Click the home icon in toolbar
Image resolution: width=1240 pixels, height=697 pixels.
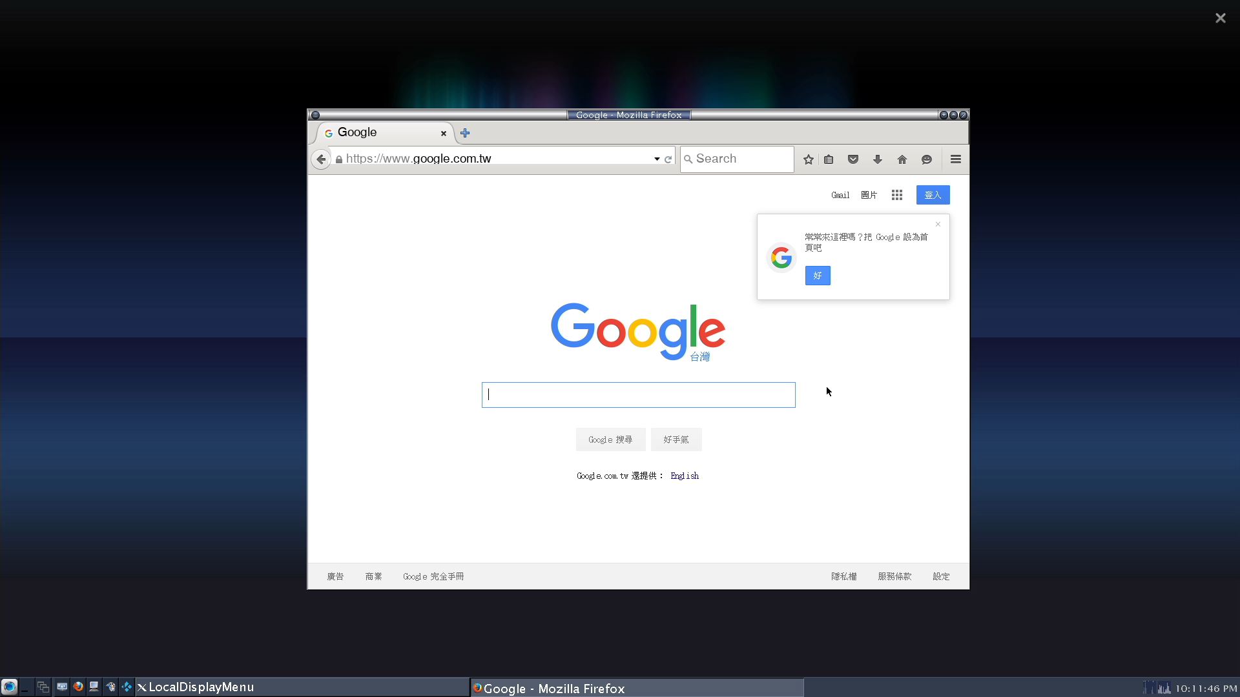[902, 159]
